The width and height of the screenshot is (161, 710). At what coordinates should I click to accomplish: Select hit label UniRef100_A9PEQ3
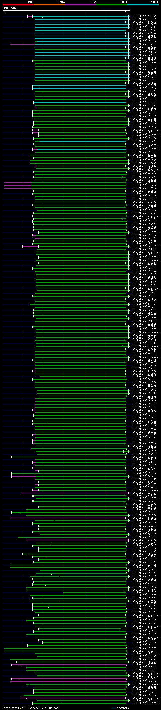144,83
